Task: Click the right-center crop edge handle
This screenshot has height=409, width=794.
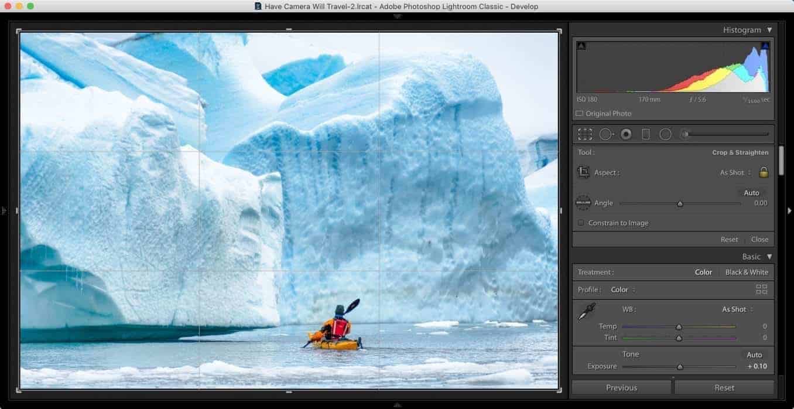Action: [560, 210]
